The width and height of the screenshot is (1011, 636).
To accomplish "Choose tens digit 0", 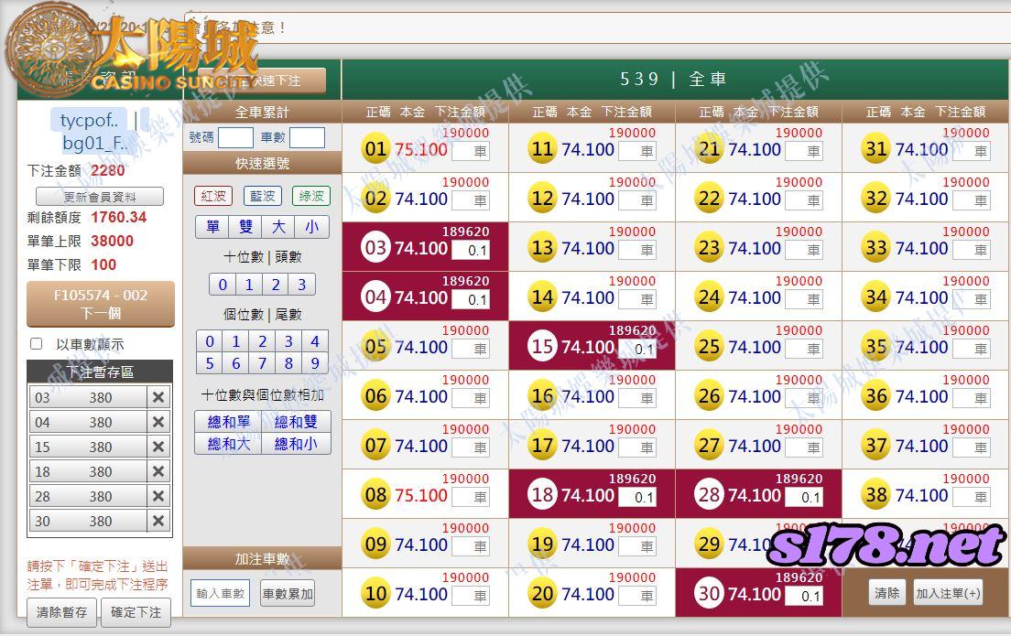I will tap(223, 285).
